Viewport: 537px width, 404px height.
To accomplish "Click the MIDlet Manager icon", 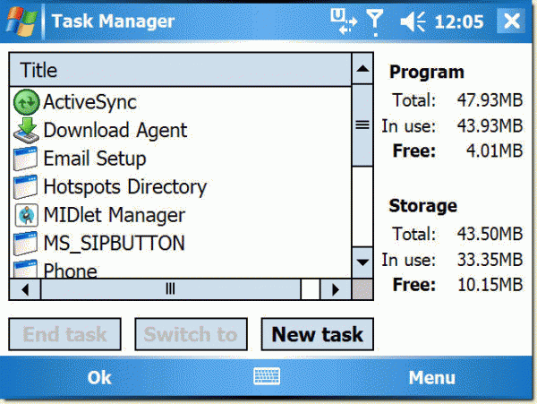I will 27,216.
